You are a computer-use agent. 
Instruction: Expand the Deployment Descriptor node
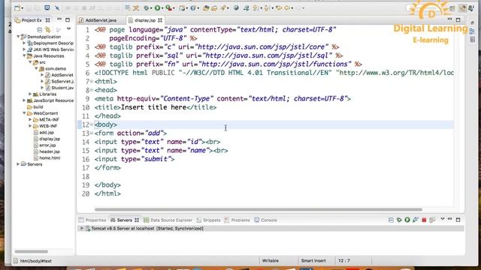tap(24, 43)
